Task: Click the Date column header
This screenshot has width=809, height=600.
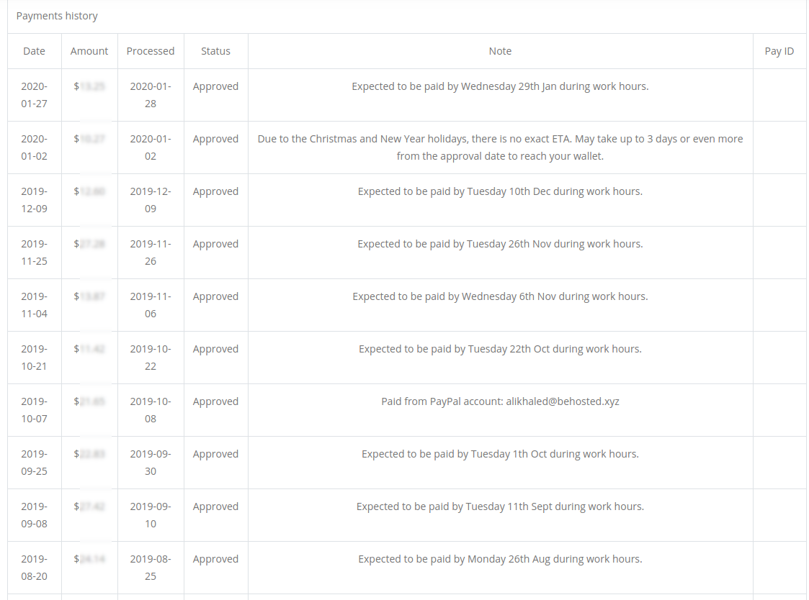Action: click(x=34, y=51)
